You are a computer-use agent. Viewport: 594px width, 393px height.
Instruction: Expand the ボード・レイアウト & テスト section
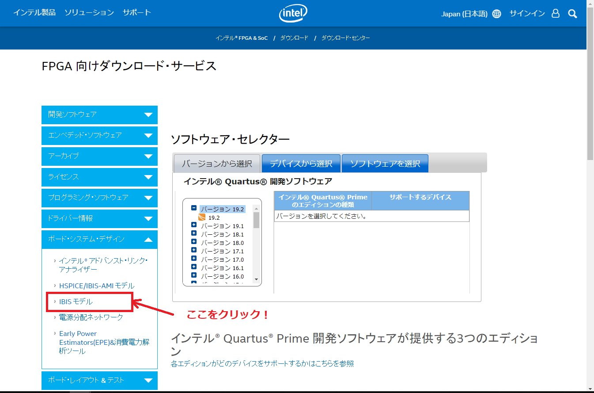(99, 380)
